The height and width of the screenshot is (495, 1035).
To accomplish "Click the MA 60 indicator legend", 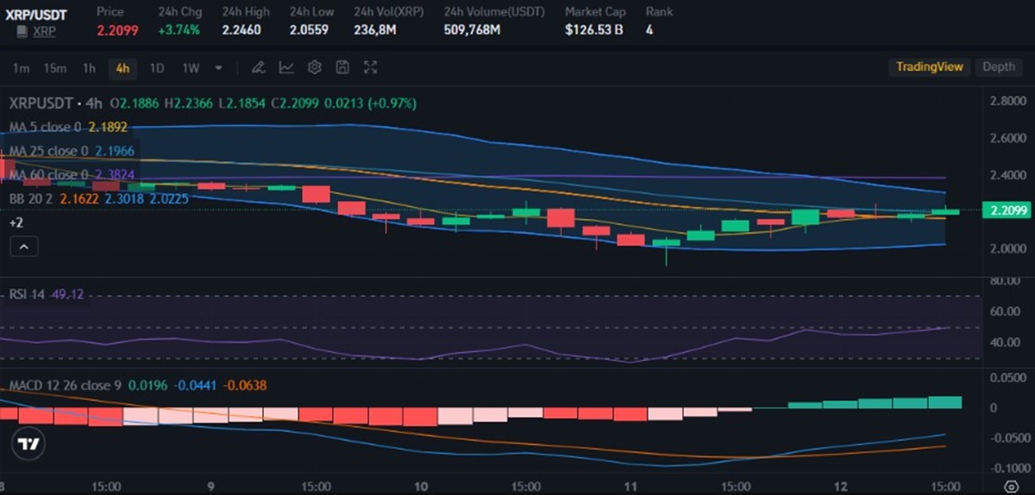I will [x=48, y=175].
